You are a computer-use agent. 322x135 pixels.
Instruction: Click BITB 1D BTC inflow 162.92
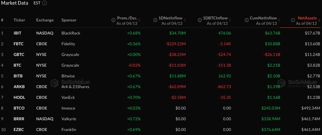(225, 76)
